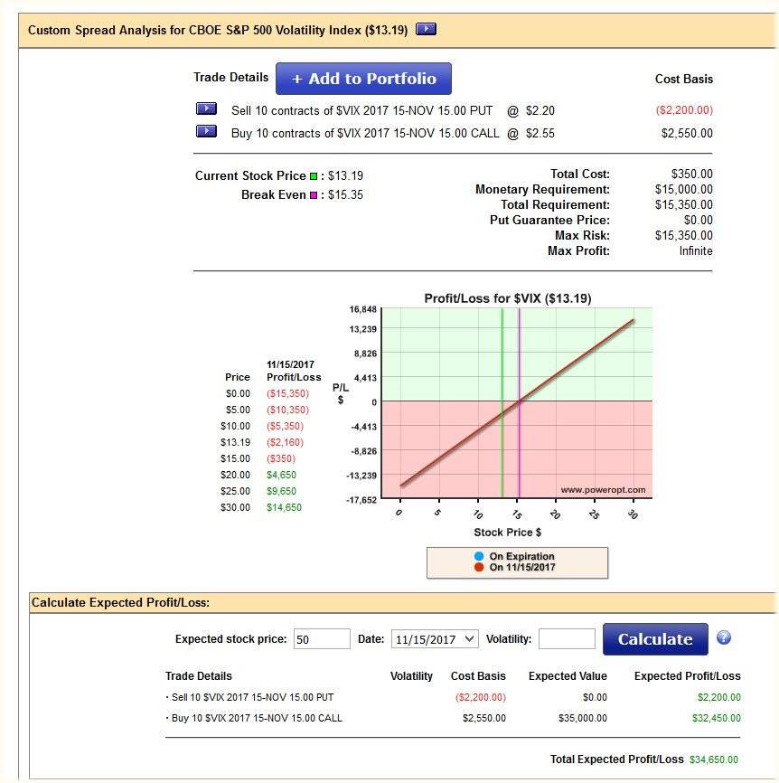
Task: Click Max Profit value Infinite
Action: [696, 250]
